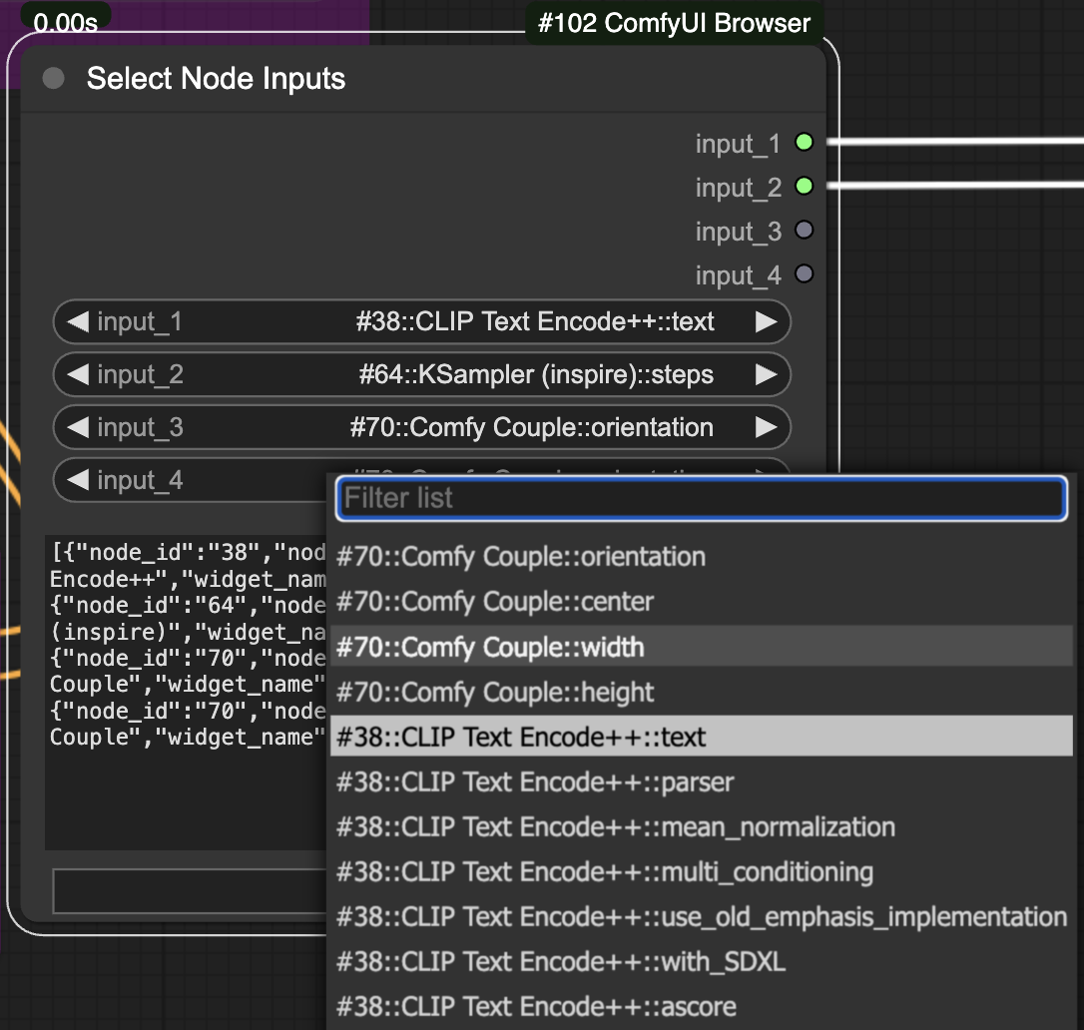Open the input_2 KSampler steps dropdown
1084x1030 pixels.
click(421, 375)
